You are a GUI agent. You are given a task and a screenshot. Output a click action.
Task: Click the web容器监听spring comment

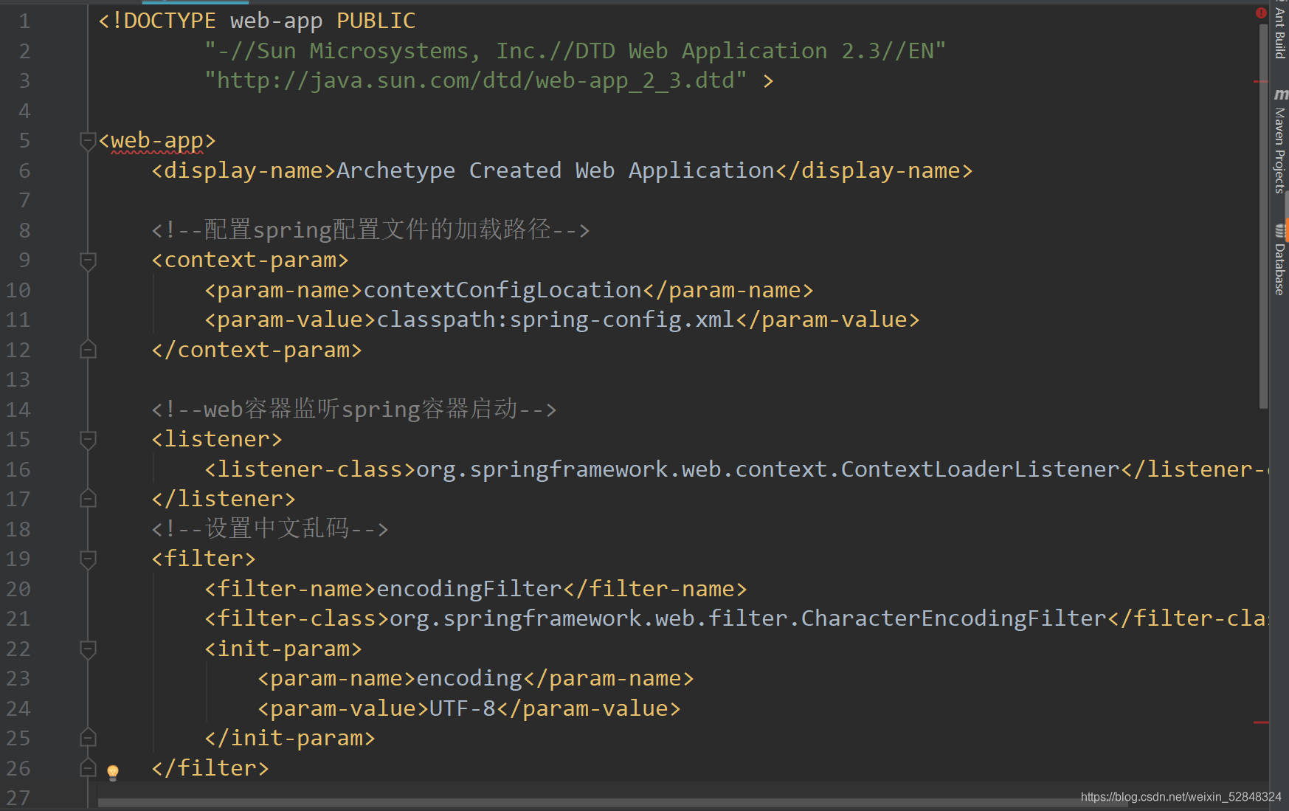354,410
